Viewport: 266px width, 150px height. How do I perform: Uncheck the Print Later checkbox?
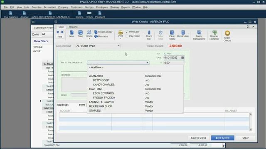pos(127,32)
